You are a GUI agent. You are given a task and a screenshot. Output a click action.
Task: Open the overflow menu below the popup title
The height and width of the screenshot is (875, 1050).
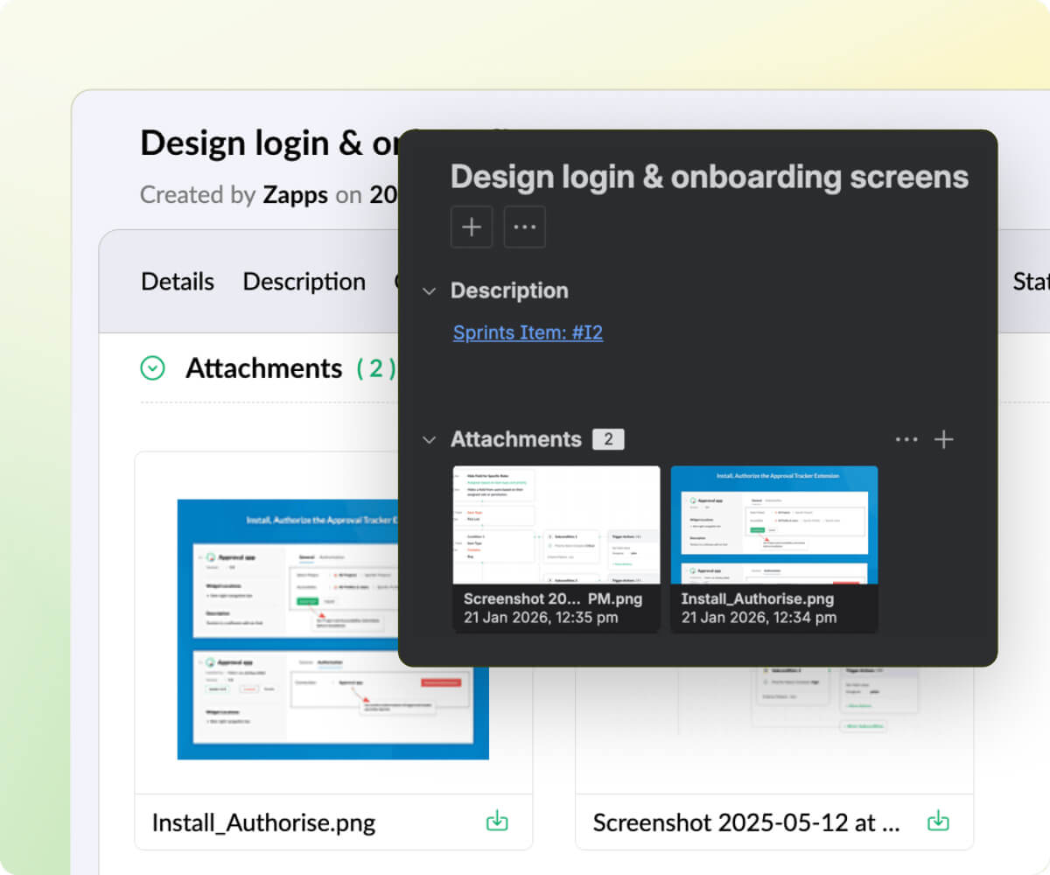tap(524, 227)
